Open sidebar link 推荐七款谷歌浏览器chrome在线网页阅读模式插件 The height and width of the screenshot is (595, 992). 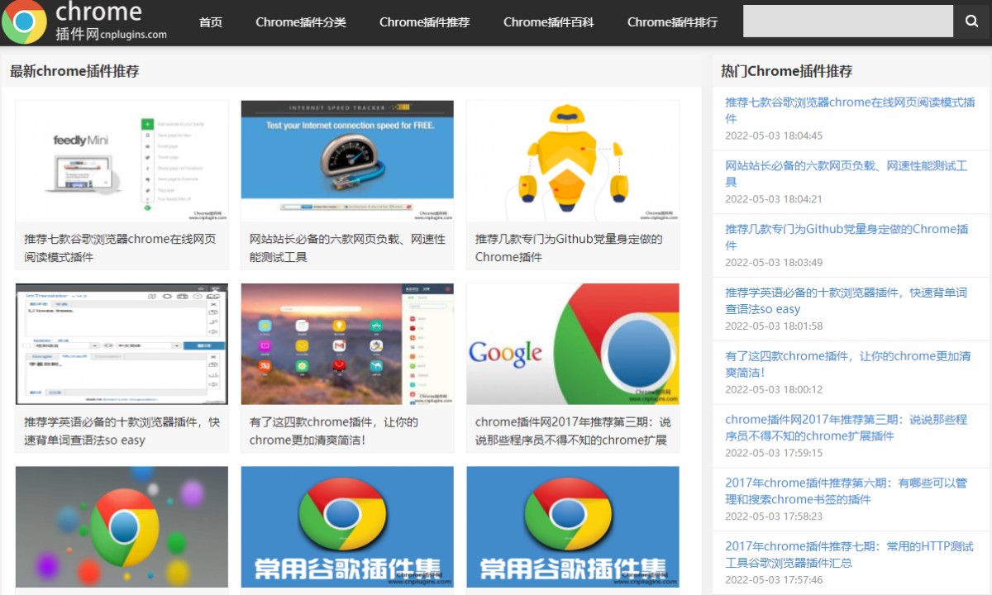coord(850,110)
